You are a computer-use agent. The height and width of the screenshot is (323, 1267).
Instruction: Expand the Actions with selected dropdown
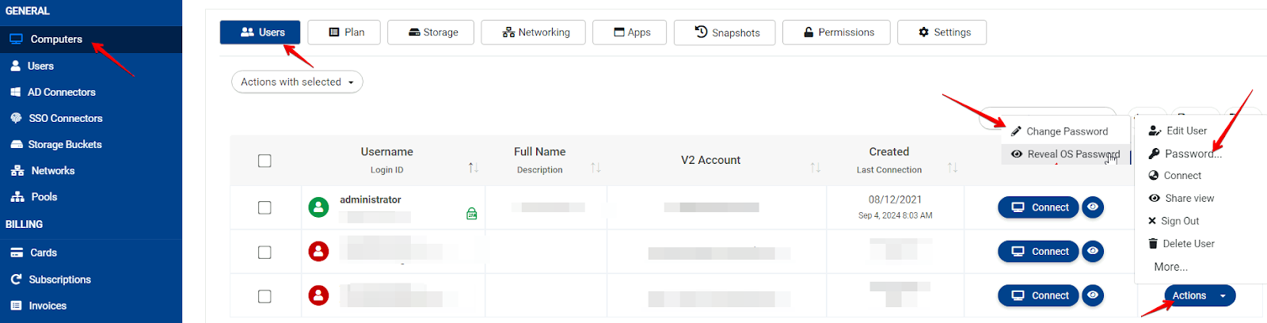tap(297, 82)
